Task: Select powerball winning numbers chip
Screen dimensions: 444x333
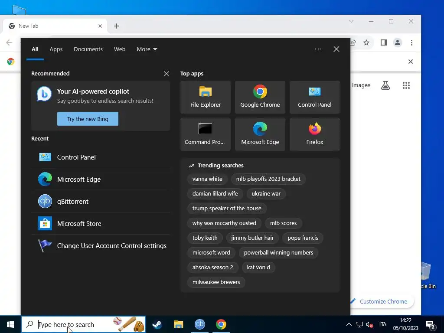Action: click(x=278, y=253)
